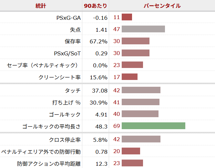
Task: Click the クロス停止率 percentile bar
Action: (141, 139)
